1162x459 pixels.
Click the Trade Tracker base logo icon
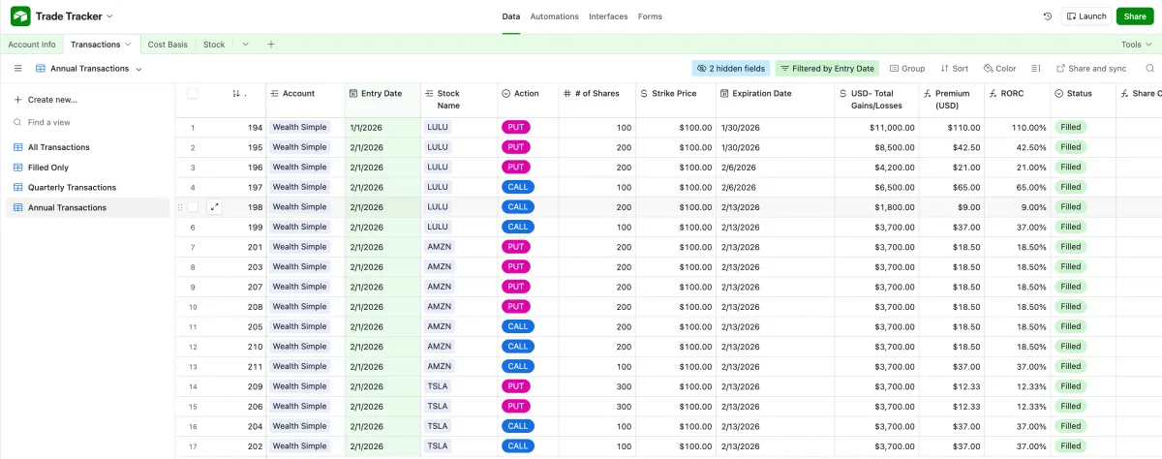pos(20,16)
